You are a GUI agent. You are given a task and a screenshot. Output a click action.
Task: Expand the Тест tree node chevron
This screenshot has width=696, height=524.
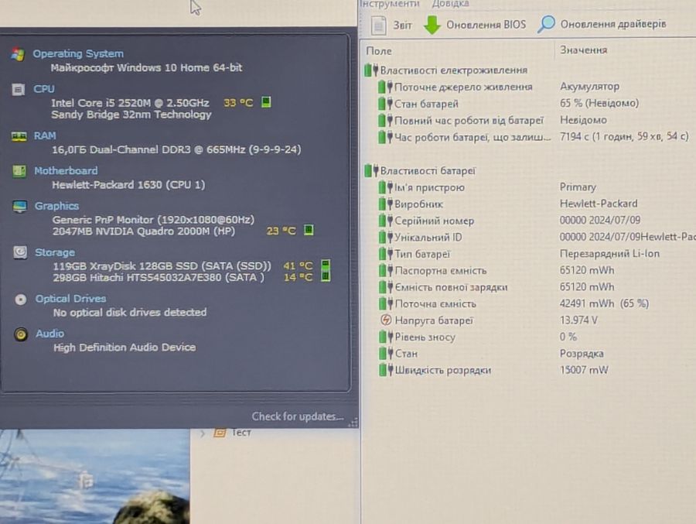pos(203,433)
